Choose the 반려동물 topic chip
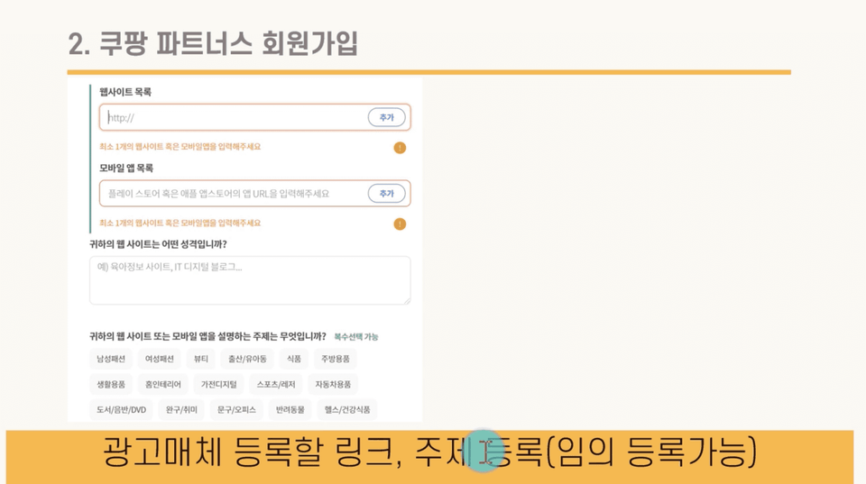Viewport: 866px width, 484px height. 290,409
